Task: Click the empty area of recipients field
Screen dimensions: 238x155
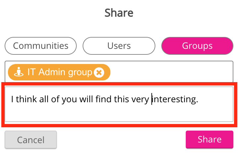Action: 172,72
